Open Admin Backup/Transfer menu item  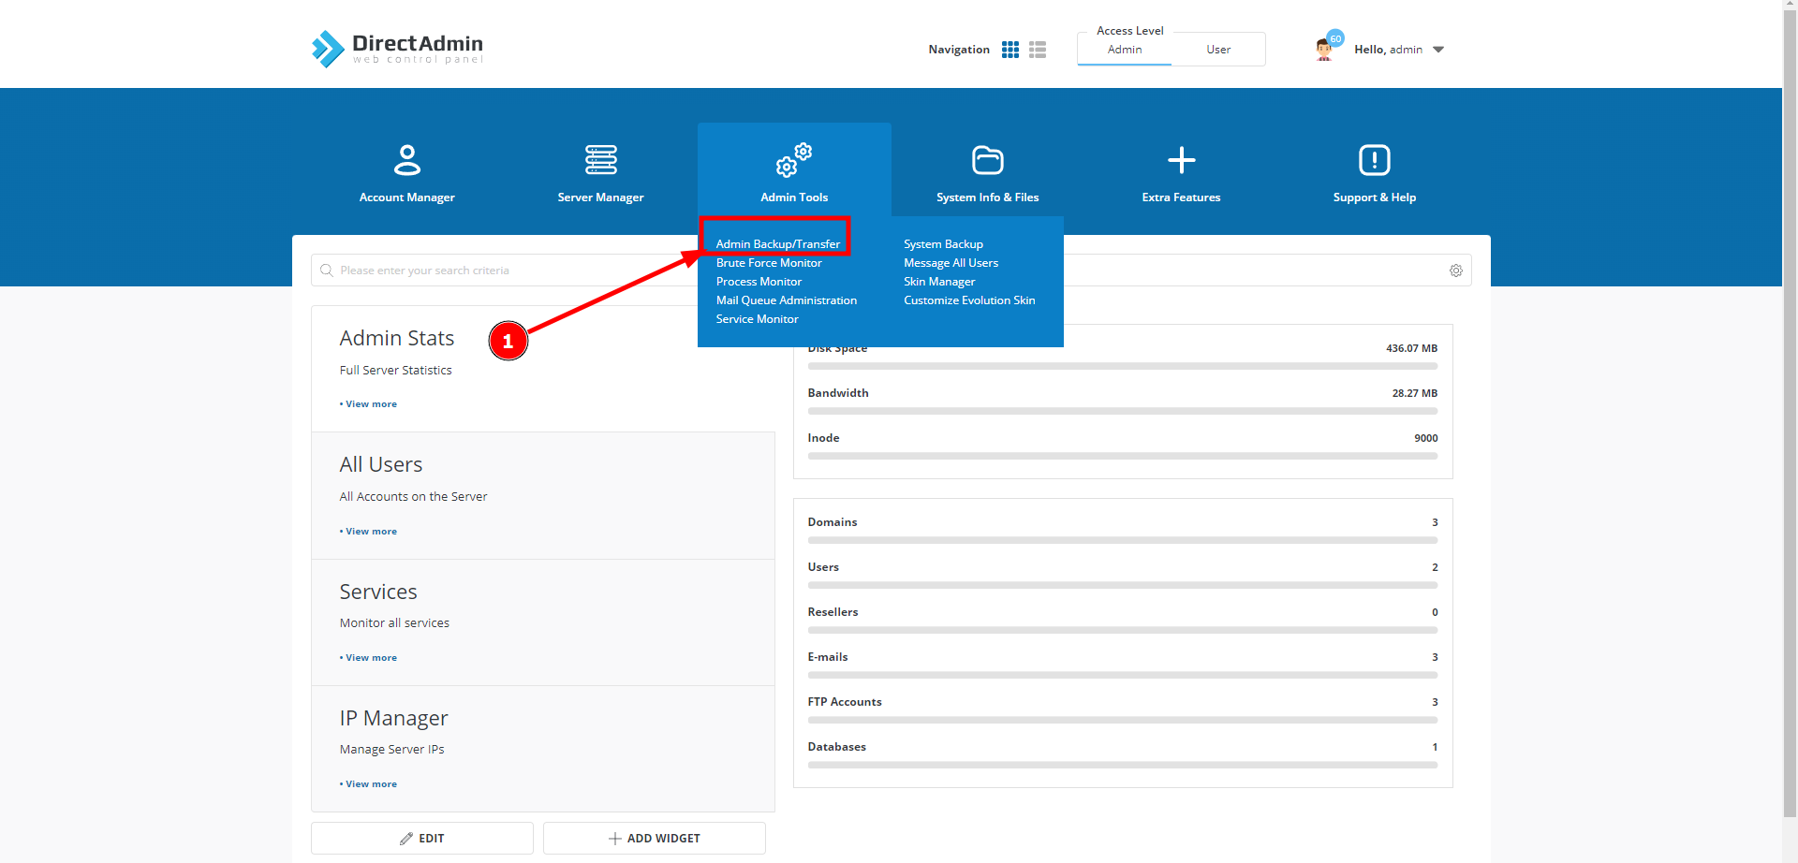(777, 244)
